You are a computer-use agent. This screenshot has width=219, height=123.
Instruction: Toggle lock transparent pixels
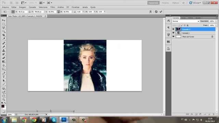pos(179,25)
